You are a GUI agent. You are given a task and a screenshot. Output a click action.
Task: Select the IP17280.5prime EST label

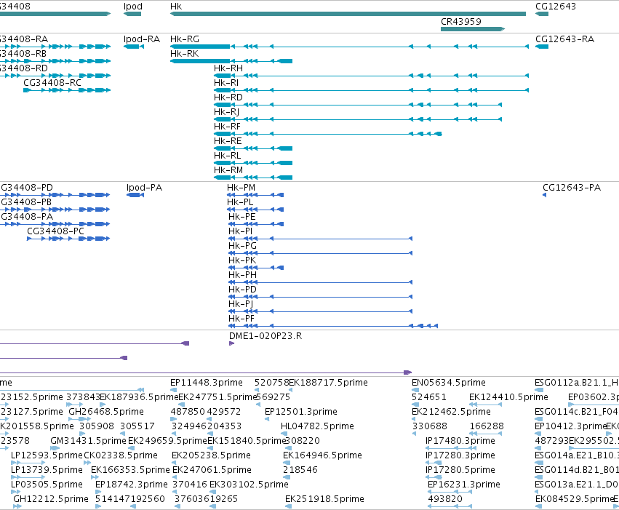click(x=460, y=470)
